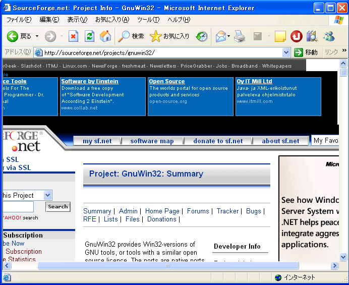Click the address bar URL field
349x285 pixels.
coord(162,53)
